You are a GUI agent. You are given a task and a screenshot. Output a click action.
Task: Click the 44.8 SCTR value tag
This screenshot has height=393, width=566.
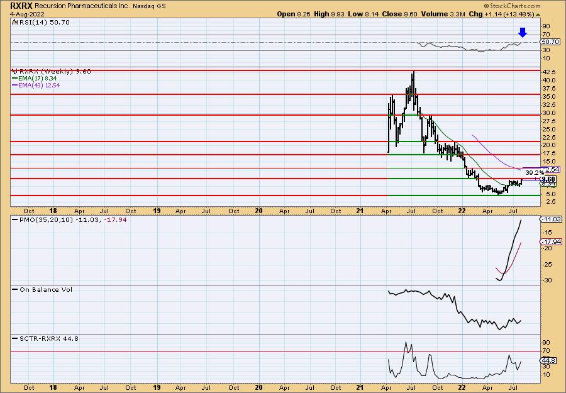pyautogui.click(x=548, y=360)
